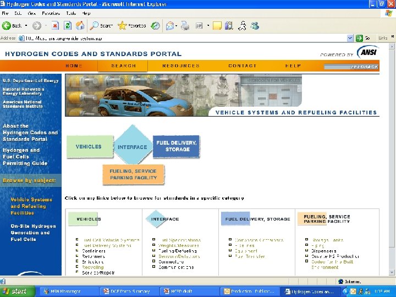This screenshot has height=297, width=396.
Task: Click the yellow note Discuss icon
Action: tap(217, 25)
